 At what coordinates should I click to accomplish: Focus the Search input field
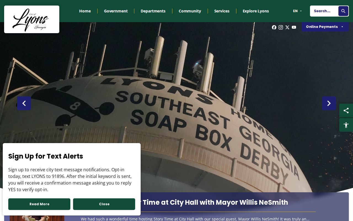pyautogui.click(x=324, y=11)
